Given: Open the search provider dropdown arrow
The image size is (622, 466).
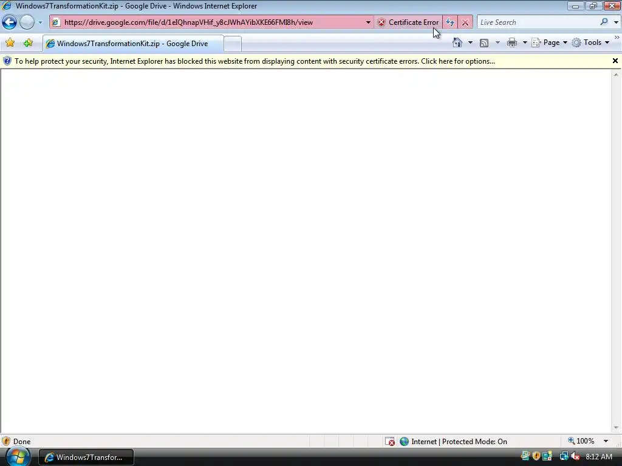Looking at the screenshot, I should pos(616,22).
